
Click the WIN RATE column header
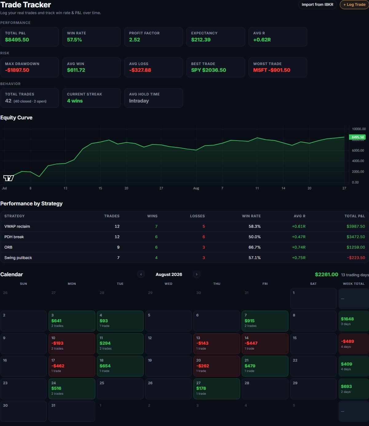click(251, 216)
